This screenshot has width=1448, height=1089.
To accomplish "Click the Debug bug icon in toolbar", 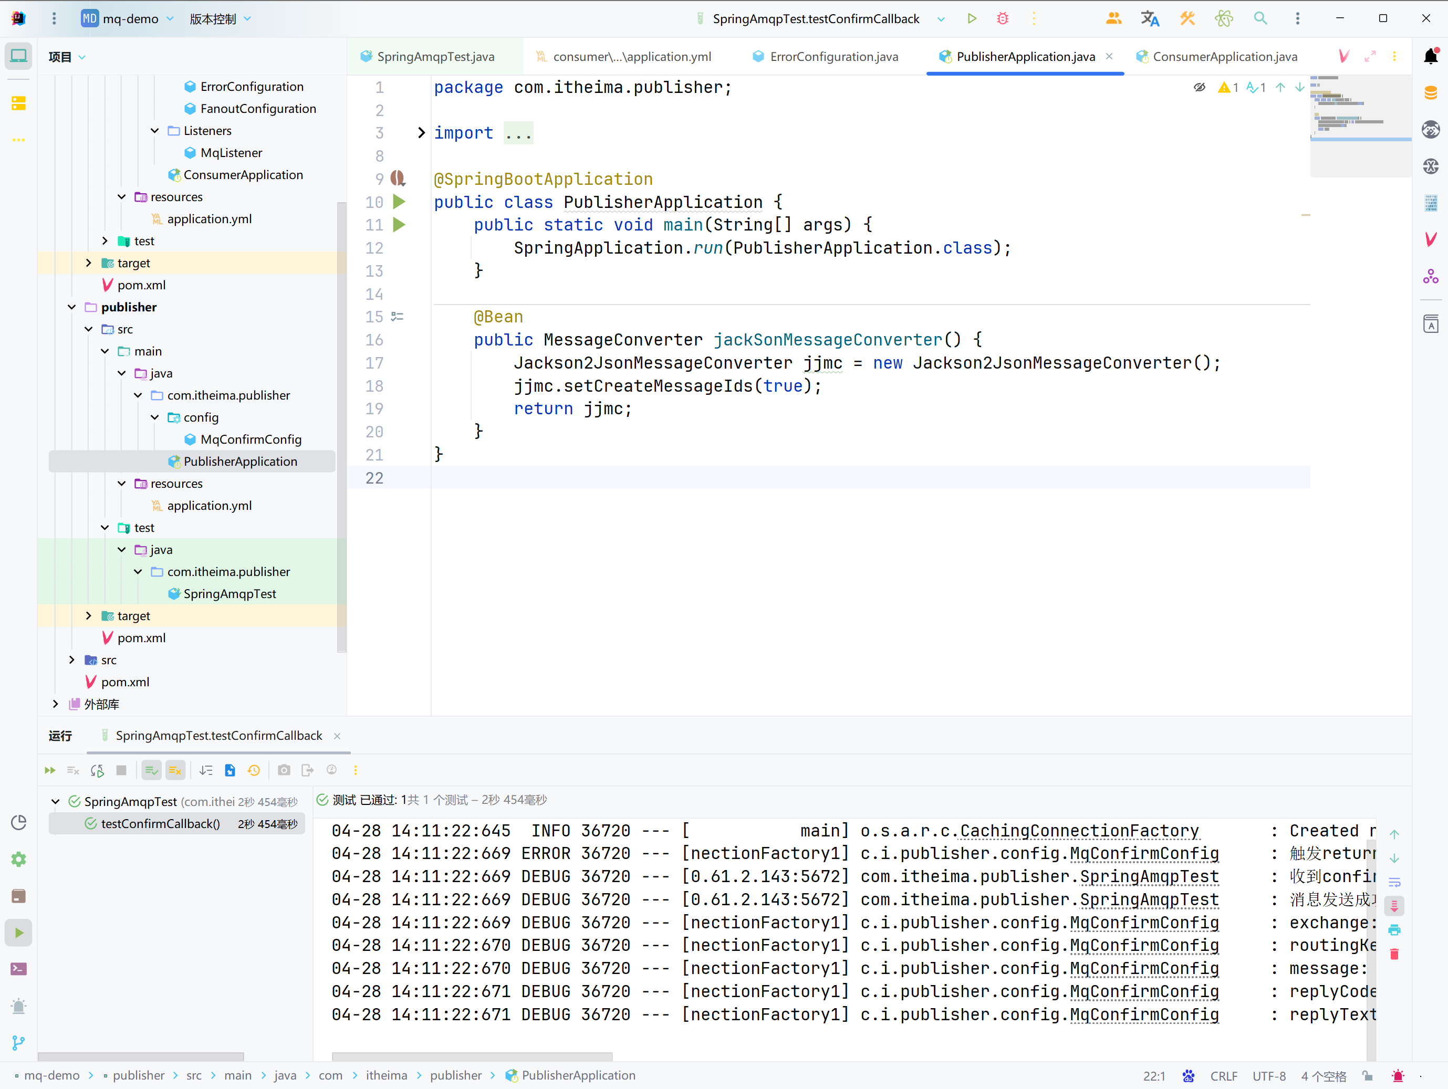I will (1002, 18).
